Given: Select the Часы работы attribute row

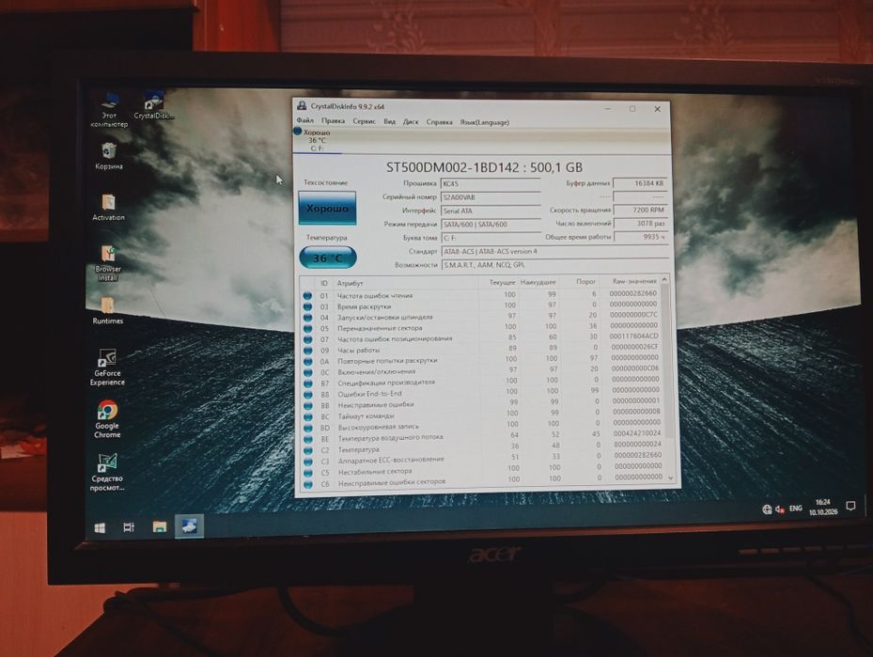Looking at the screenshot, I should click(x=483, y=350).
